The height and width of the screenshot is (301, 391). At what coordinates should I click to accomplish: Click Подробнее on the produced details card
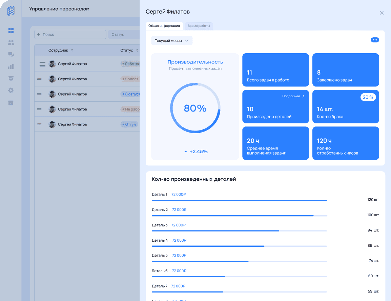[293, 96]
